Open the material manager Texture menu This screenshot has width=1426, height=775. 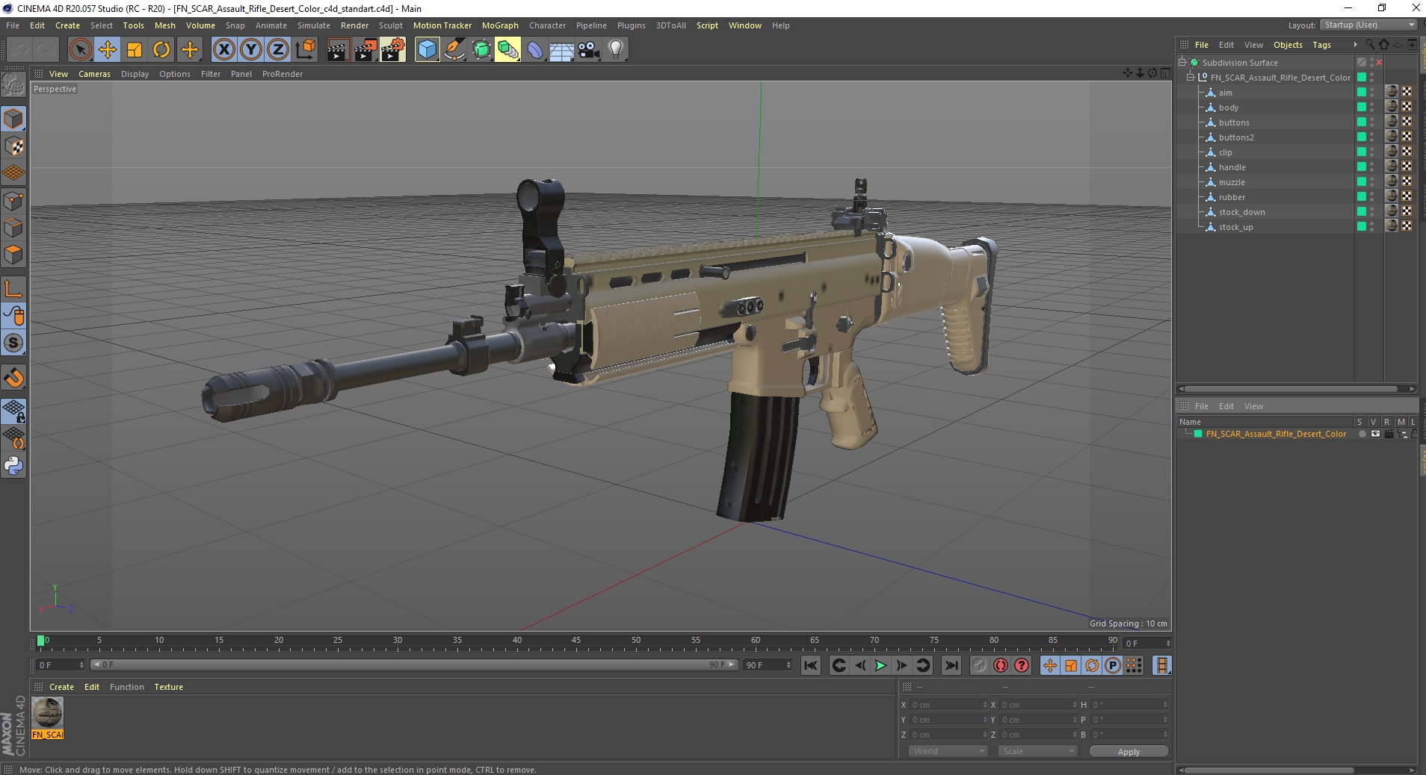point(168,687)
